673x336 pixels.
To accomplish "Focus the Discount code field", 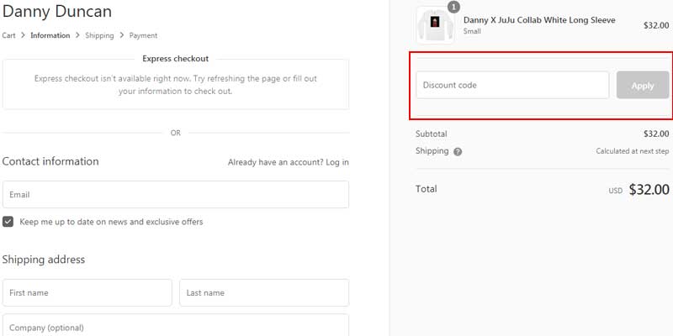I will pos(512,85).
